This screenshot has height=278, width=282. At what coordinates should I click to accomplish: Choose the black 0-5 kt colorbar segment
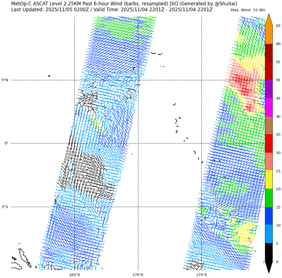[269, 252]
